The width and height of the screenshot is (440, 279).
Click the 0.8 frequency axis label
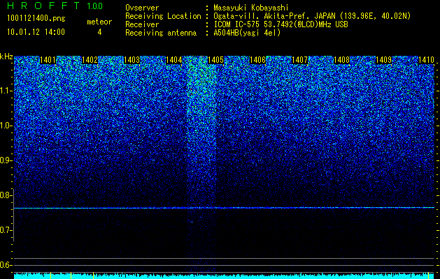6,195
